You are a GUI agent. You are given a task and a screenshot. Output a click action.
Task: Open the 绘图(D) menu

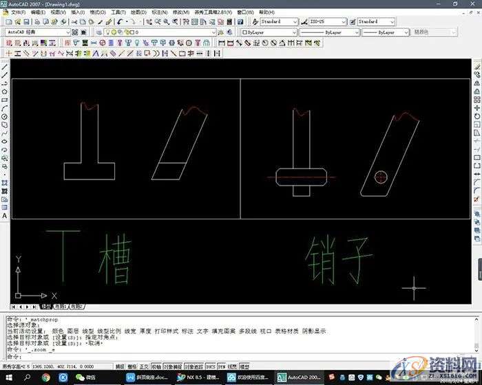click(138, 12)
